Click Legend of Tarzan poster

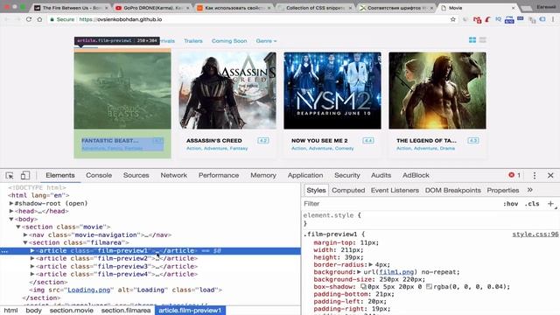(x=437, y=90)
